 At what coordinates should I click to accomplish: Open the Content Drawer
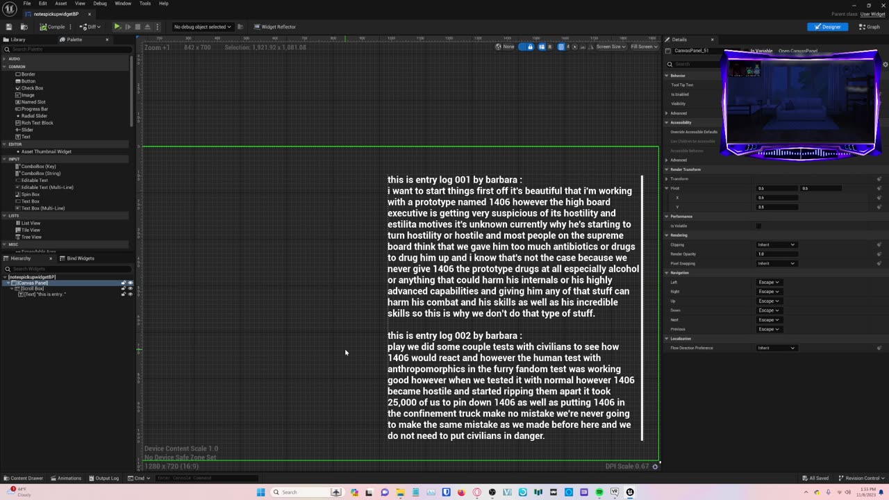coord(23,478)
